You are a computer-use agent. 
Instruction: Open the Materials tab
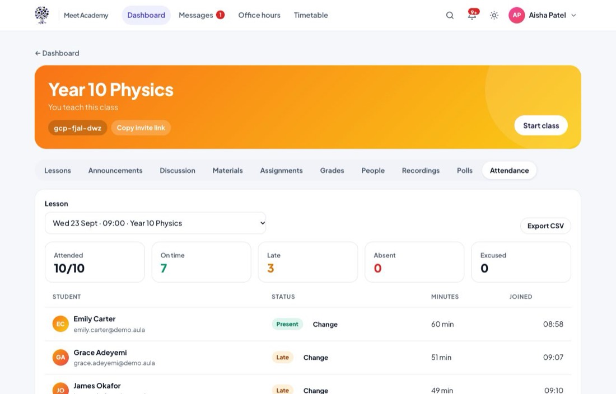point(228,171)
